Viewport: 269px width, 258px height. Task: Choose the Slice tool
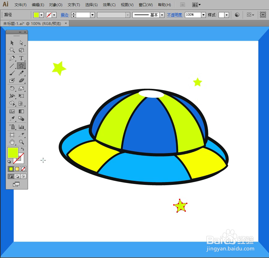21,135
